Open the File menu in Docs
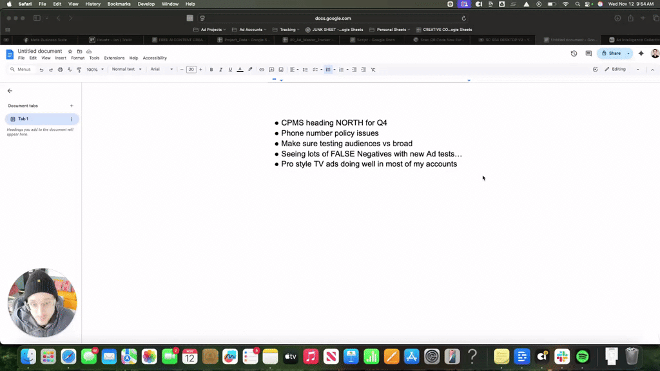Image resolution: width=660 pixels, height=371 pixels. 21,58
